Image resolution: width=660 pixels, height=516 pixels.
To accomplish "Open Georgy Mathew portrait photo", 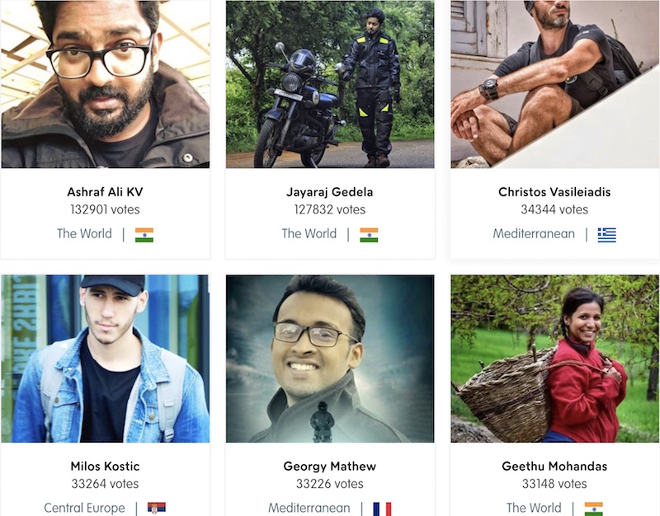I will click(x=330, y=359).
